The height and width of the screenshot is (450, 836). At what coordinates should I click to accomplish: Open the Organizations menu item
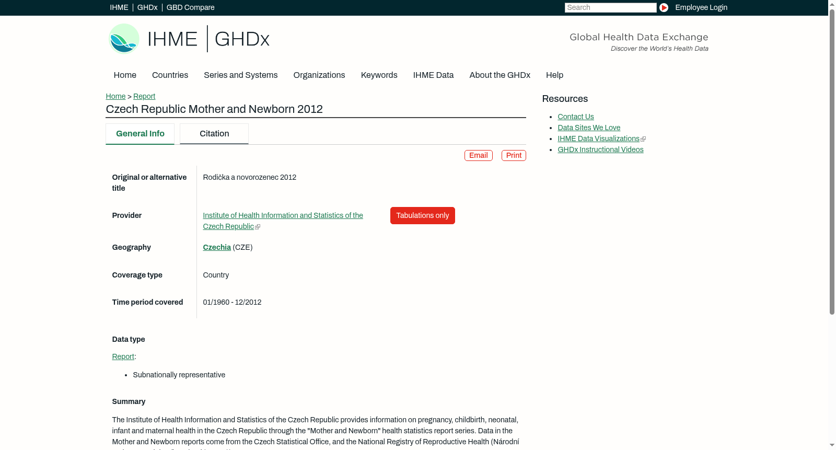click(x=319, y=75)
